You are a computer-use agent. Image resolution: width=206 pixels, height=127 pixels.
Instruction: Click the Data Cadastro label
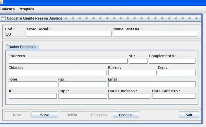tap(166, 91)
